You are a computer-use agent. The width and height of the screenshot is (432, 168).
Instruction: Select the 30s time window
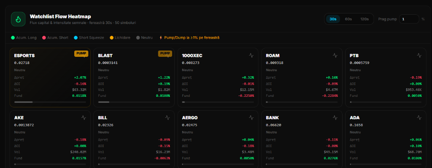pyautogui.click(x=333, y=19)
